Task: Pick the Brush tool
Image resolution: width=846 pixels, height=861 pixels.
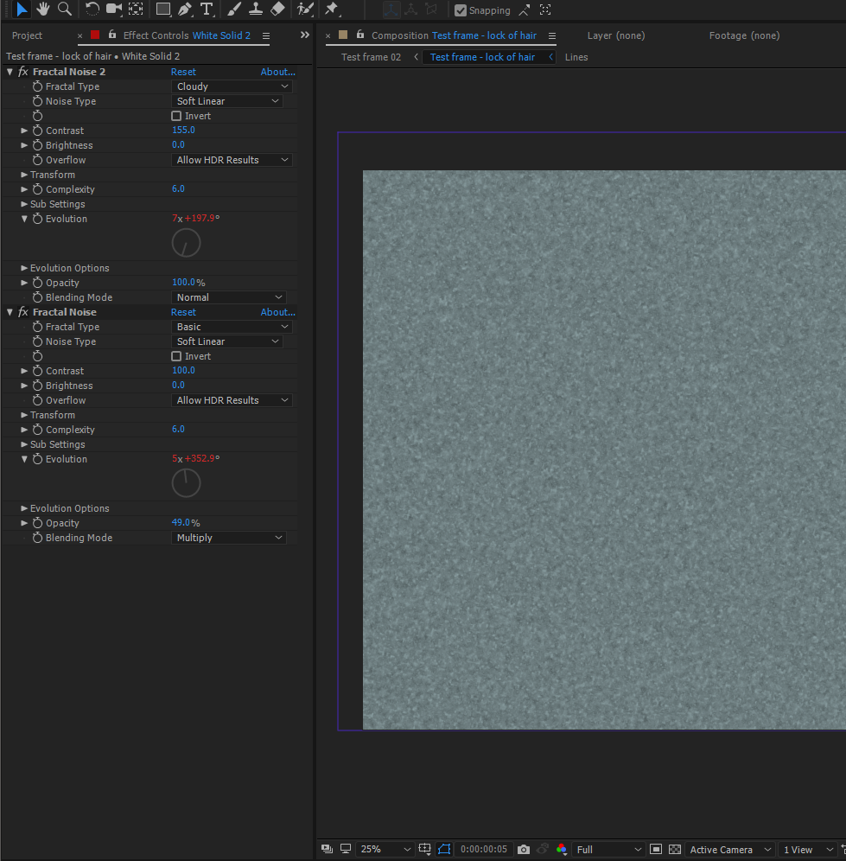Action: [x=233, y=10]
